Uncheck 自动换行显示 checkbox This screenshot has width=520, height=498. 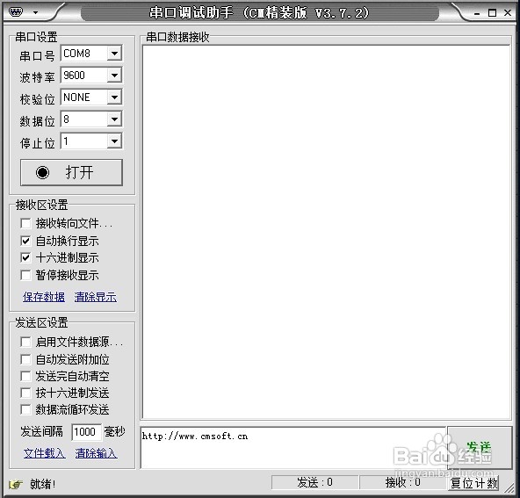(25, 241)
